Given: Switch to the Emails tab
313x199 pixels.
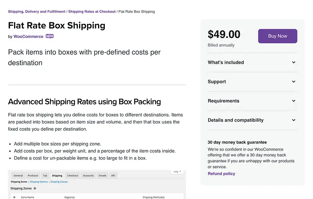Looking at the screenshot, I should (x=102, y=176).
